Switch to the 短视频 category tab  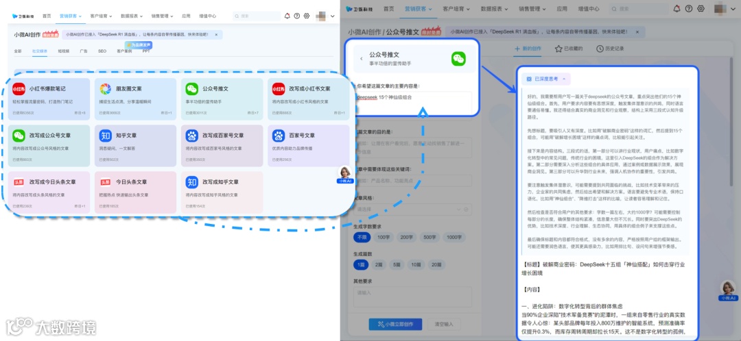tap(63, 51)
